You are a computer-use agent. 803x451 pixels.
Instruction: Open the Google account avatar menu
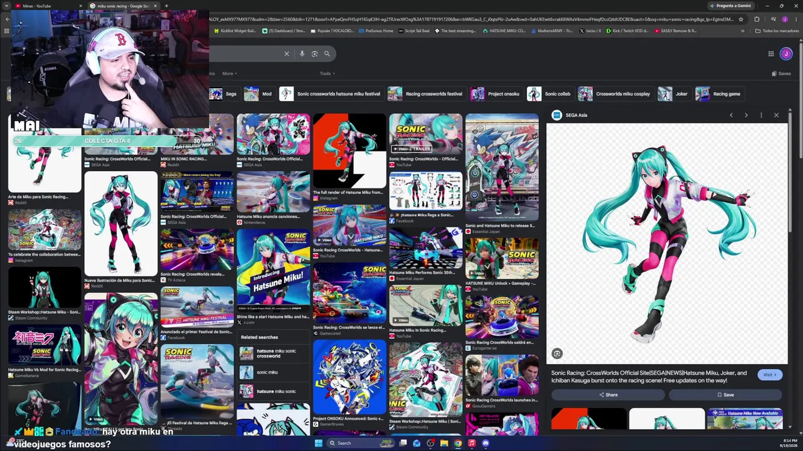786,54
